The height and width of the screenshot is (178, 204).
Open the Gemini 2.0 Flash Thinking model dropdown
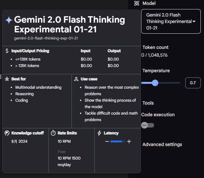(x=171, y=21)
